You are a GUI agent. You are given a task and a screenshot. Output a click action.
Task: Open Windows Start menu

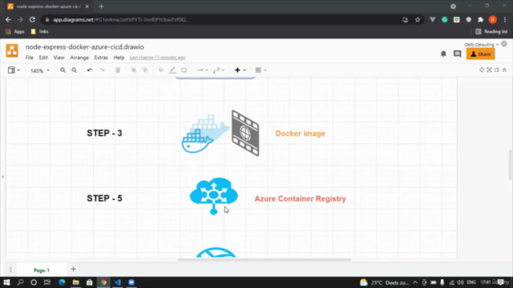tap(6, 282)
